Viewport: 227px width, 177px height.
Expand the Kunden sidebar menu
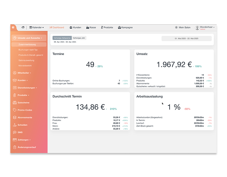click(x=23, y=80)
